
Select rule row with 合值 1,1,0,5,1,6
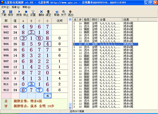pos(105,41)
